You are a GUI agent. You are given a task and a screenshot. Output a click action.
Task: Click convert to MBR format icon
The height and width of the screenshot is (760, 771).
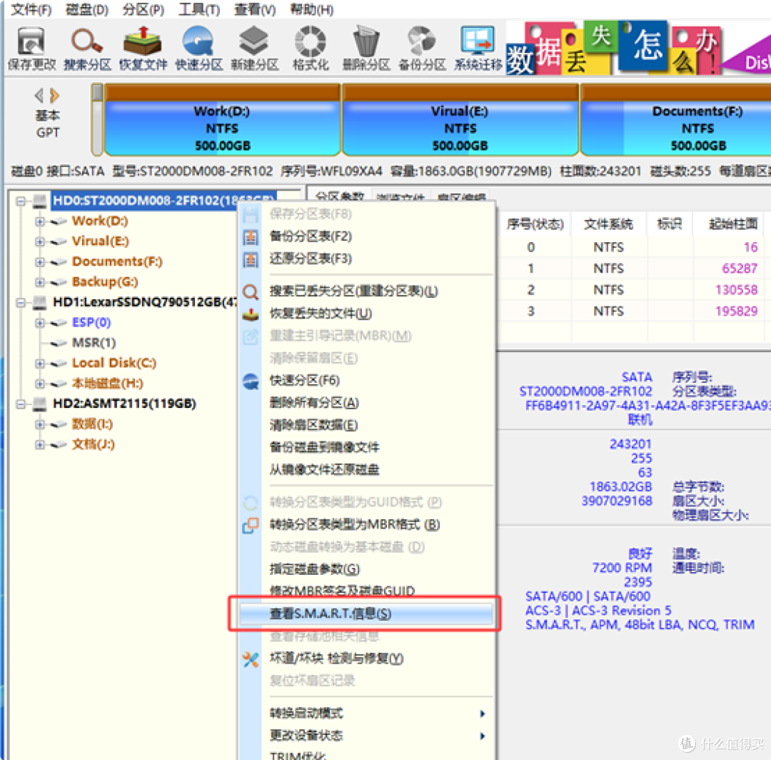pos(251,526)
